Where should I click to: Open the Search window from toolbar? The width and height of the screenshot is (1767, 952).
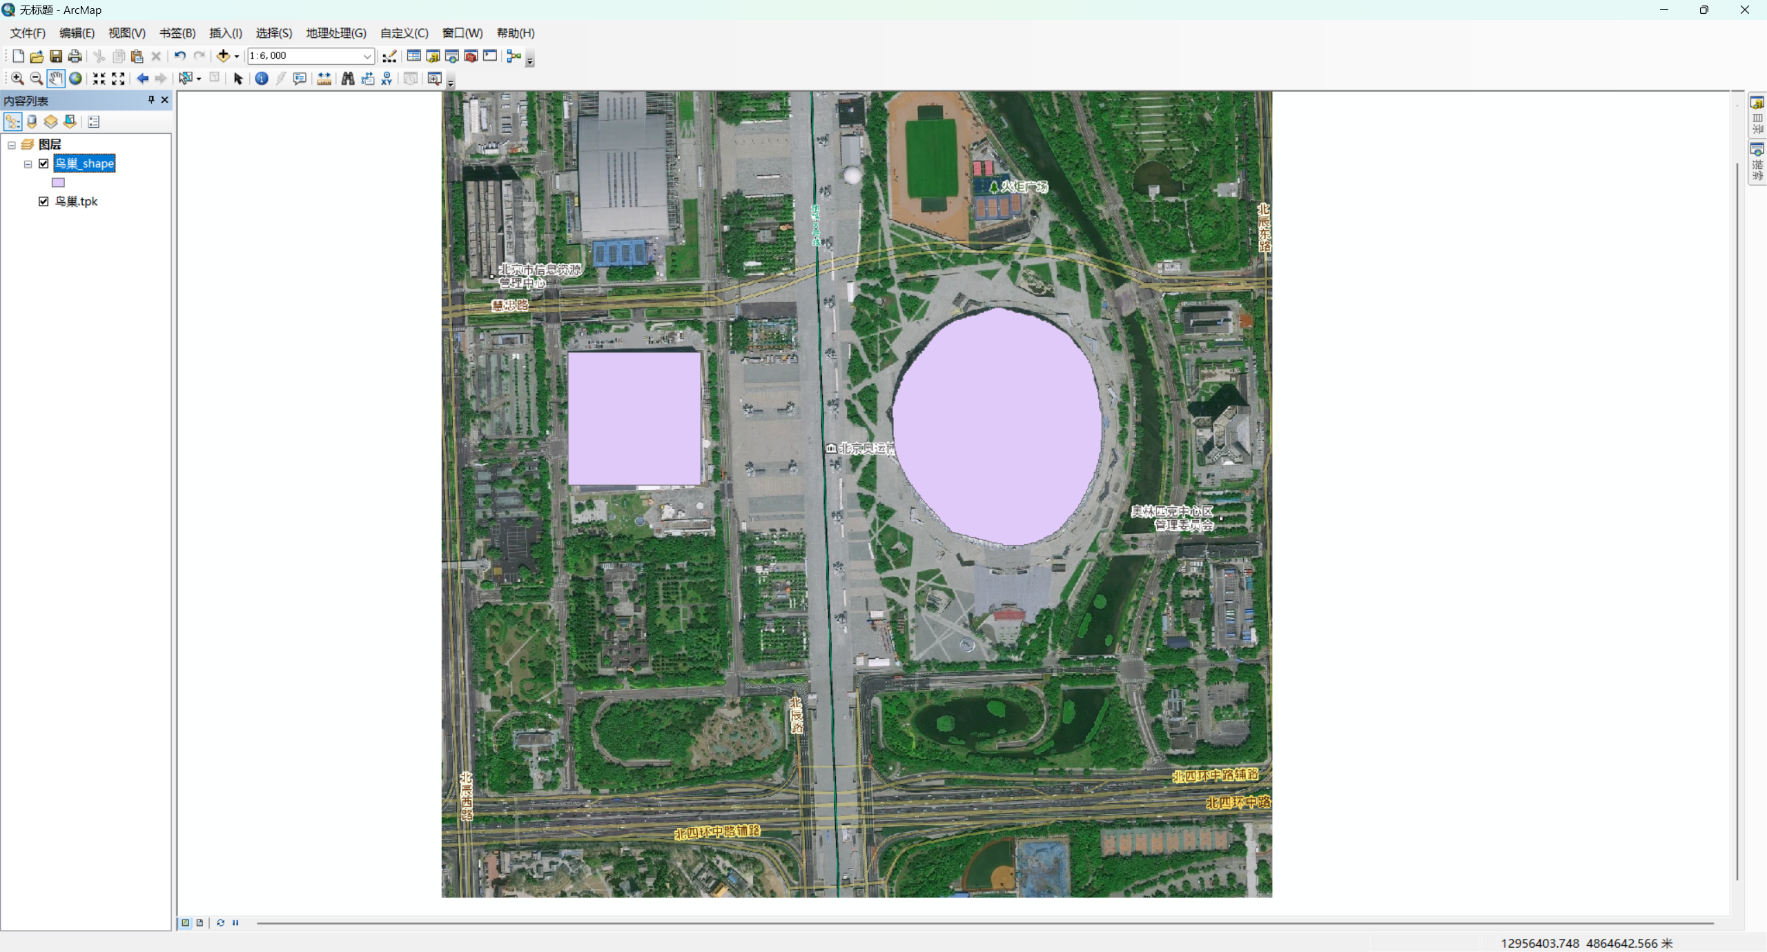pyautogui.click(x=452, y=56)
